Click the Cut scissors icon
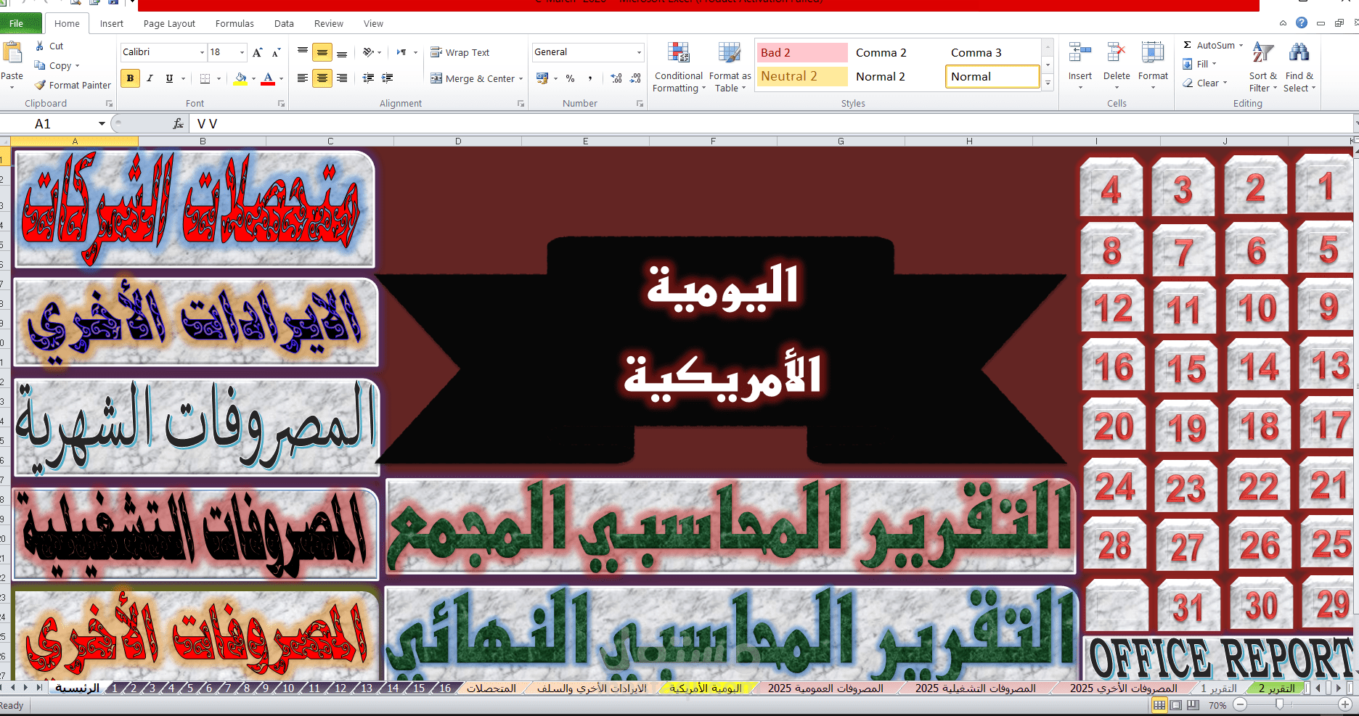The width and height of the screenshot is (1359, 716). coord(39,46)
